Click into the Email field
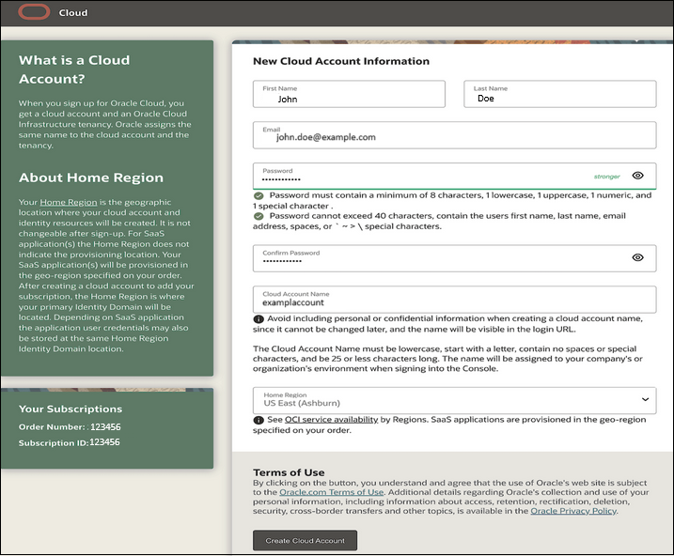Screen dimensions: 674x556 point(454,135)
